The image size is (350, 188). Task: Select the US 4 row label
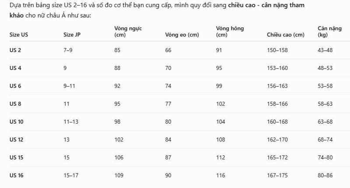pos(15,68)
